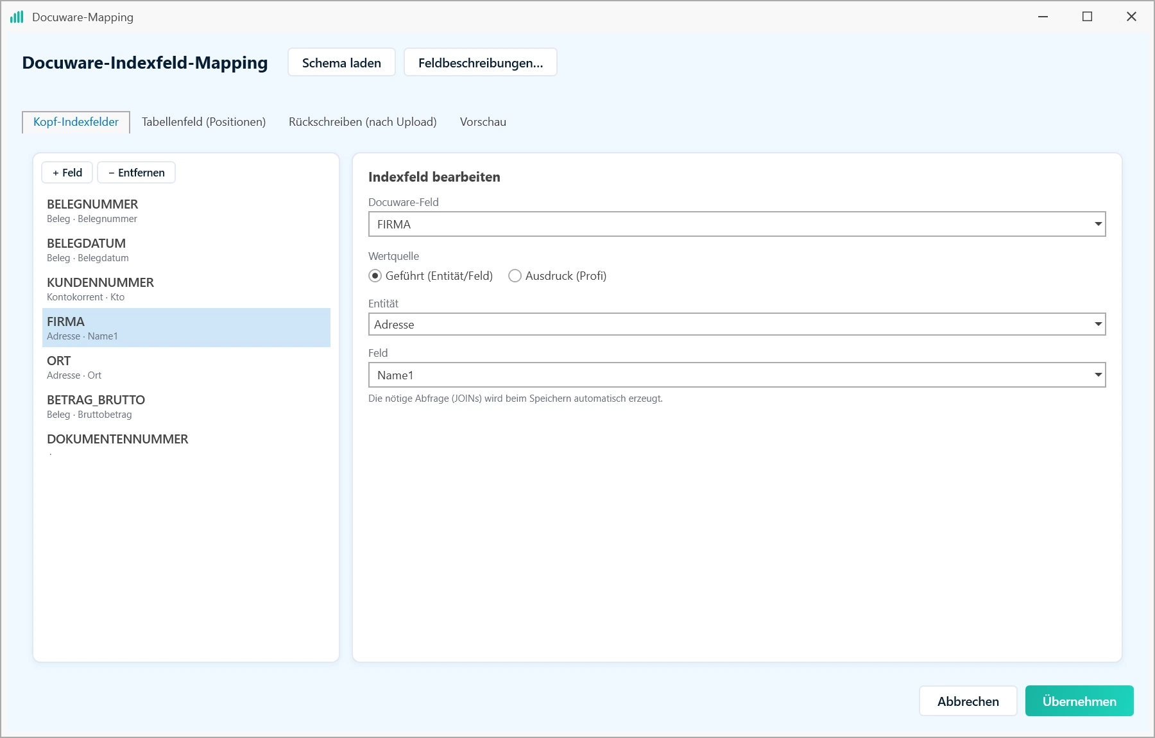Expand the Entität dropdown showing Adresse

pos(737,324)
